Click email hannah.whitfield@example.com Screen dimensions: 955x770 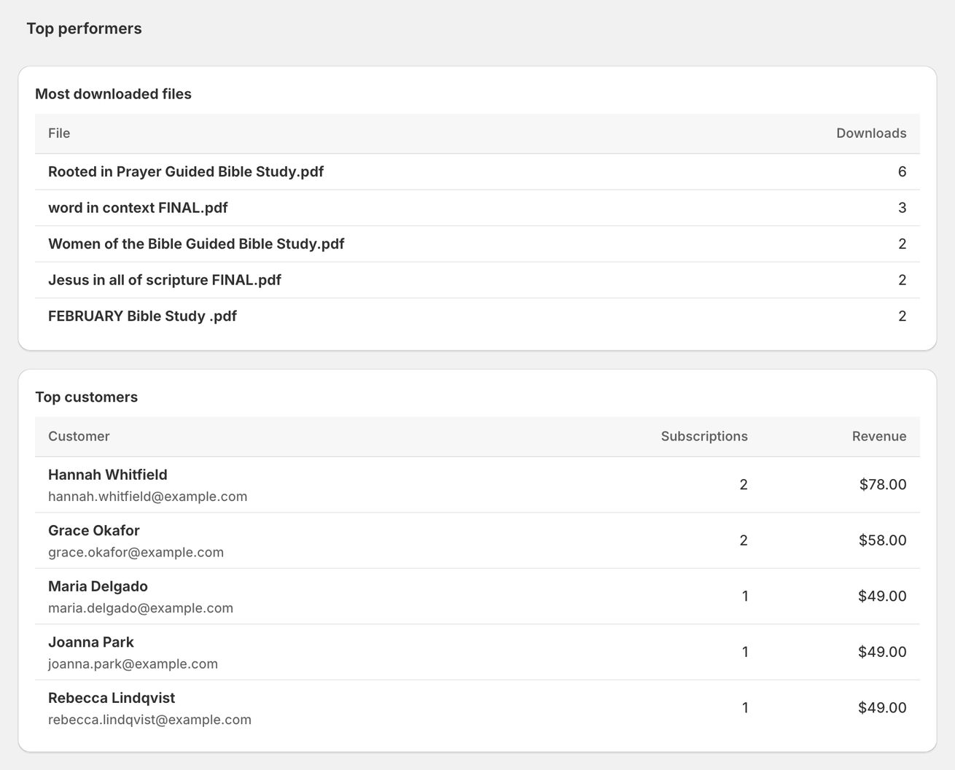pos(147,497)
